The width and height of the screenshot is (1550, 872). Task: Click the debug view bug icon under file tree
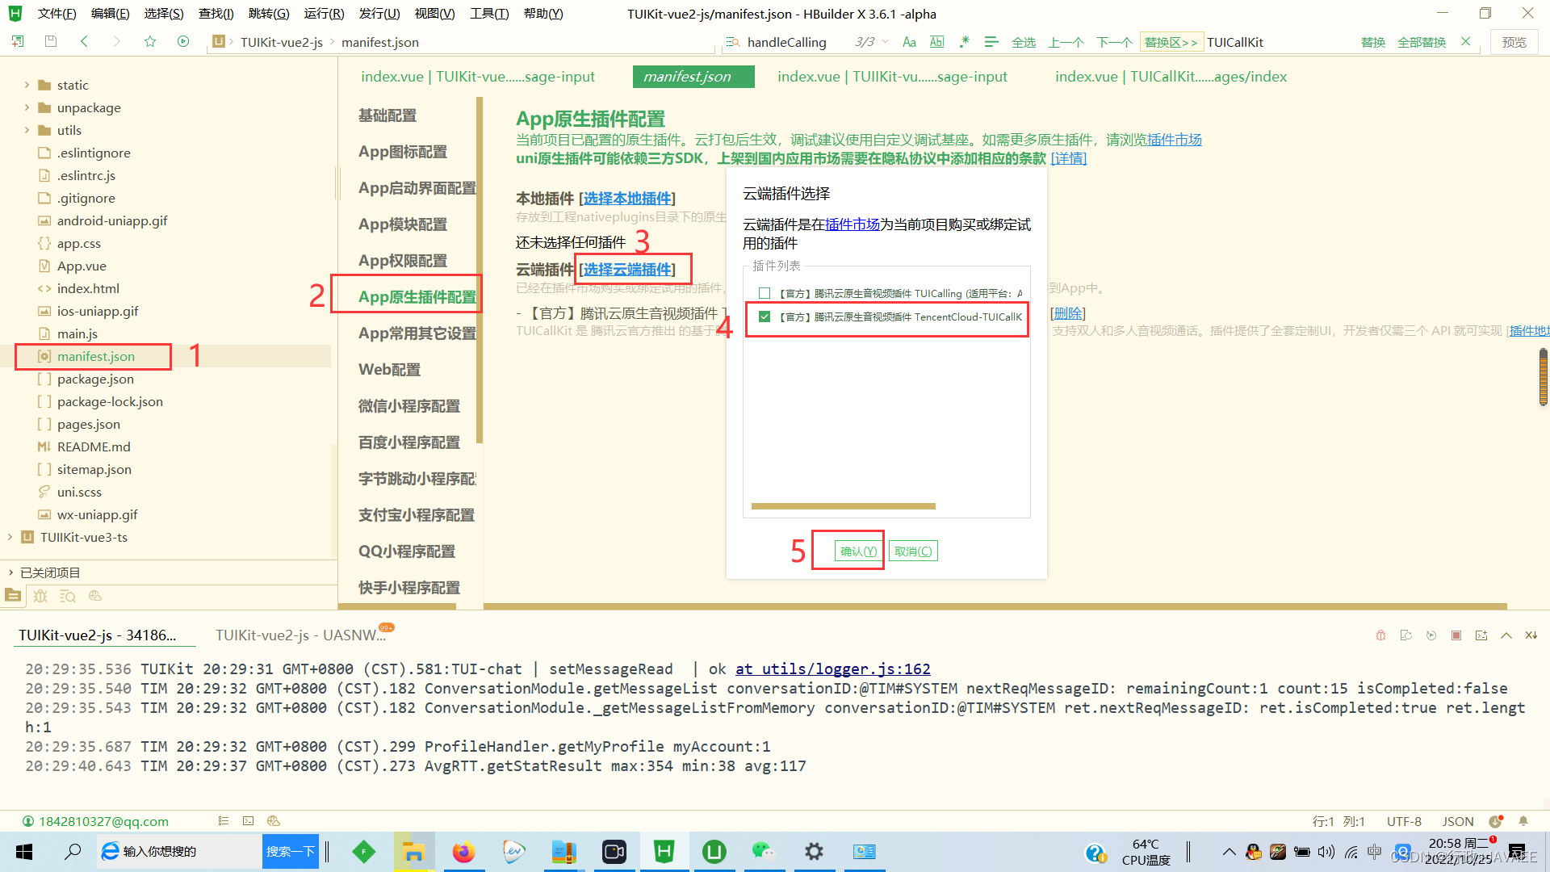pos(40,596)
